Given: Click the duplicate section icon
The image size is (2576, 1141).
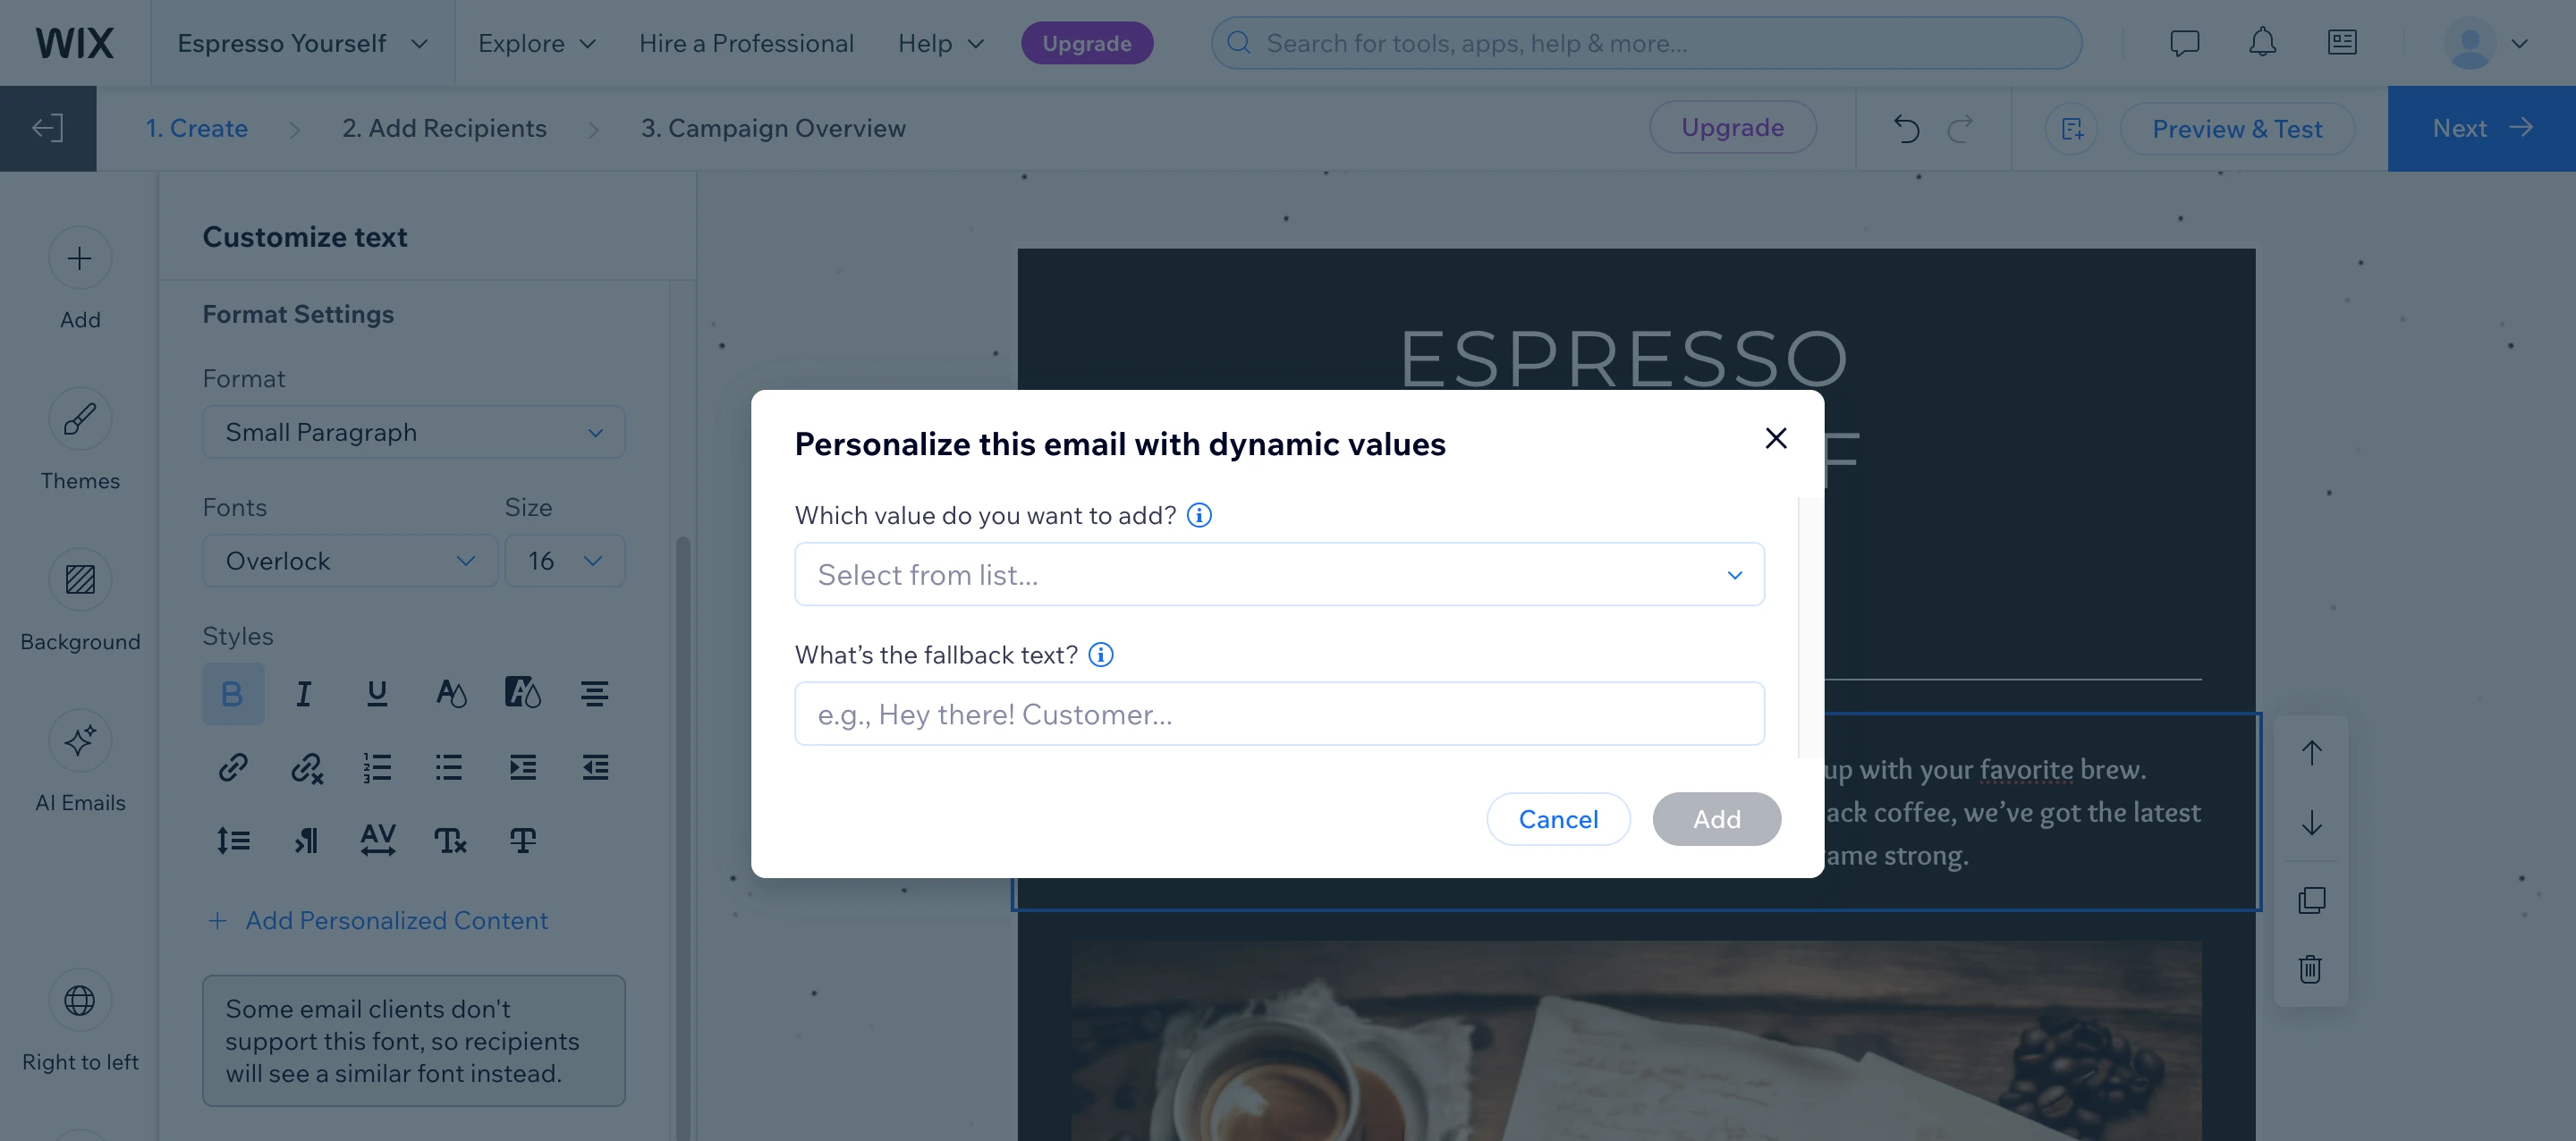Looking at the screenshot, I should pyautogui.click(x=2311, y=900).
